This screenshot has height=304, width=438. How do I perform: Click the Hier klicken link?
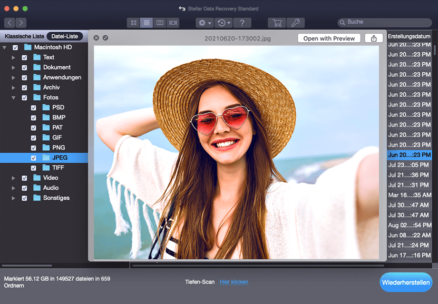(x=233, y=282)
